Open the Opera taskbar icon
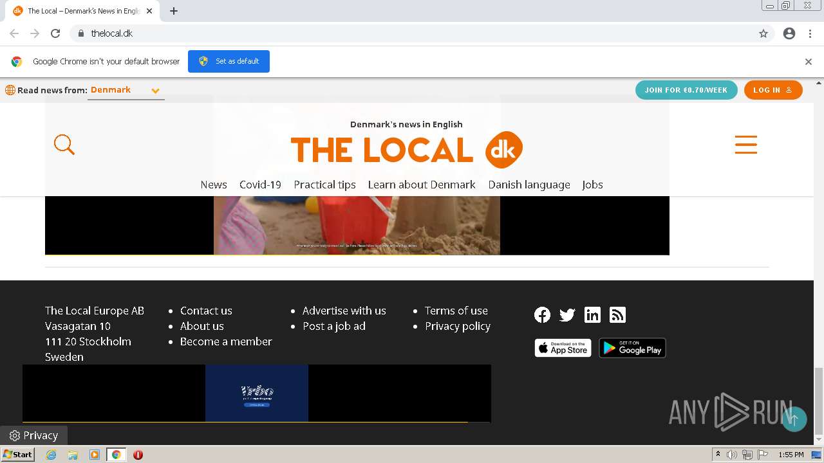824x463 pixels. tap(138, 455)
